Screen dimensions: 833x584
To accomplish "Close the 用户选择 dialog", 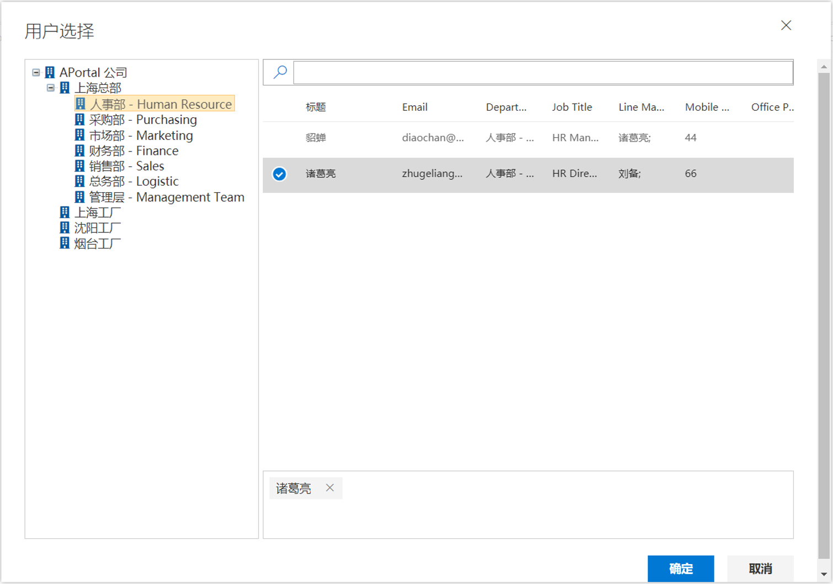I will [x=786, y=25].
